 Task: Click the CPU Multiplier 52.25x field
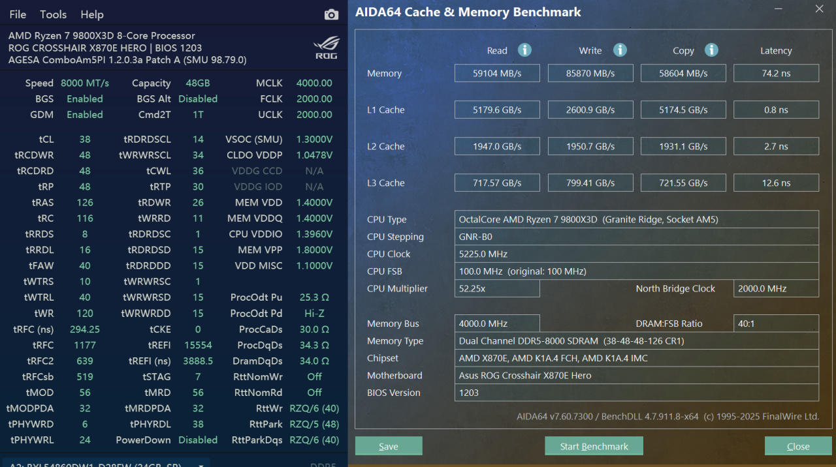tap(498, 288)
